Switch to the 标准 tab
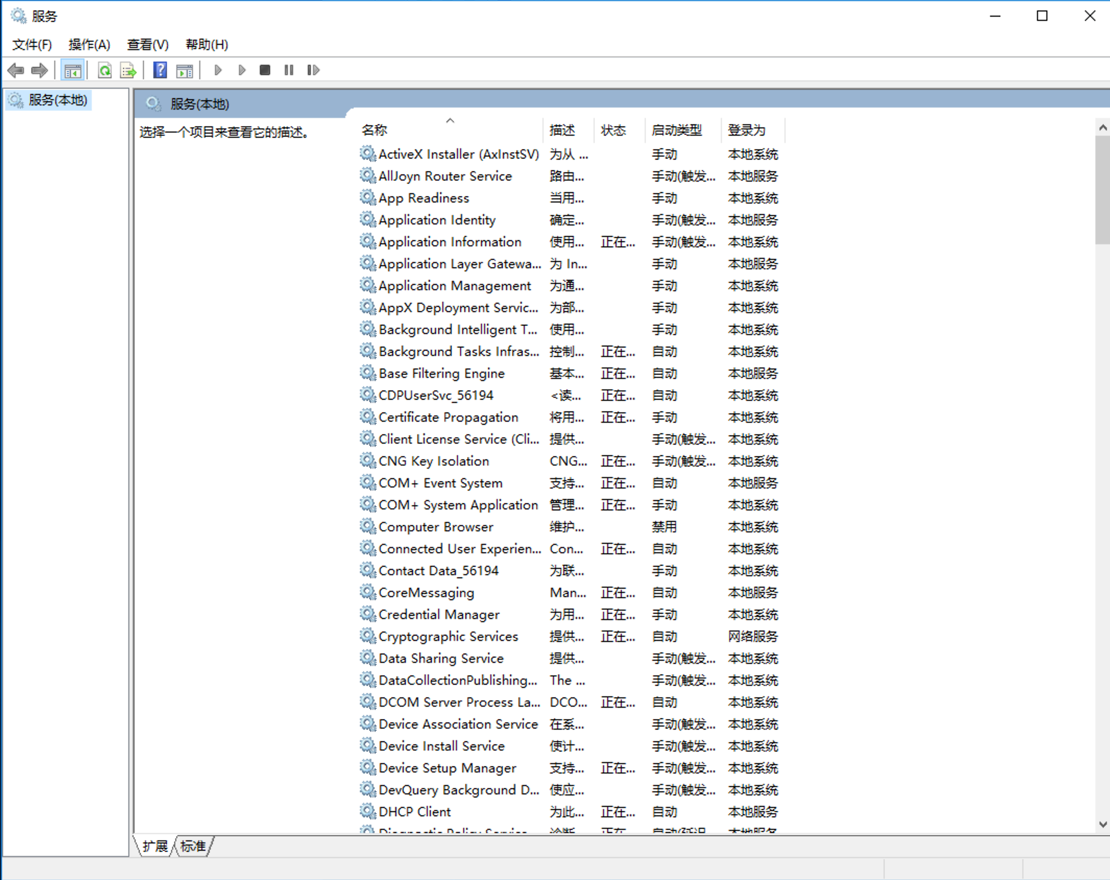 pyautogui.click(x=193, y=846)
